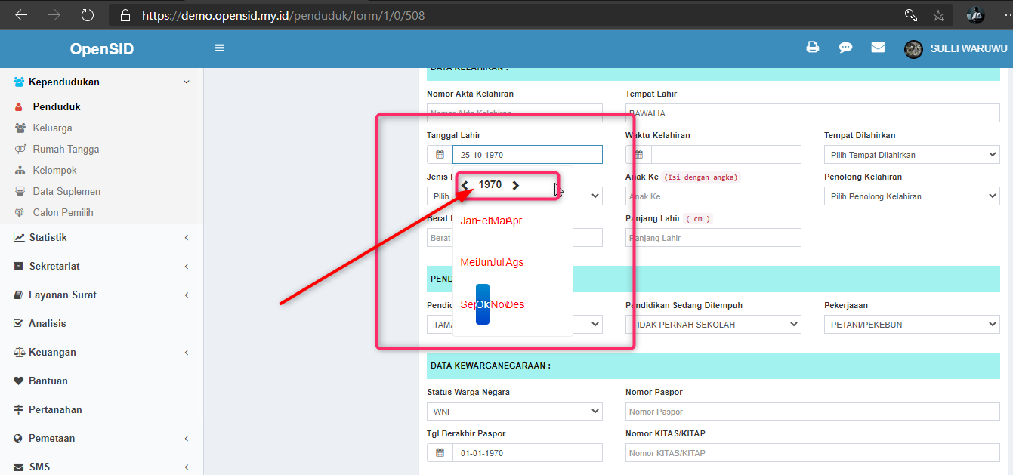Click the Waktu Kelahiran input field

(726, 155)
